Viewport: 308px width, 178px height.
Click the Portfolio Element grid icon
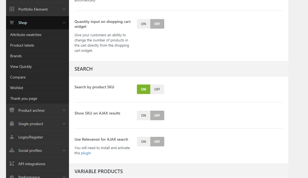point(12,9)
